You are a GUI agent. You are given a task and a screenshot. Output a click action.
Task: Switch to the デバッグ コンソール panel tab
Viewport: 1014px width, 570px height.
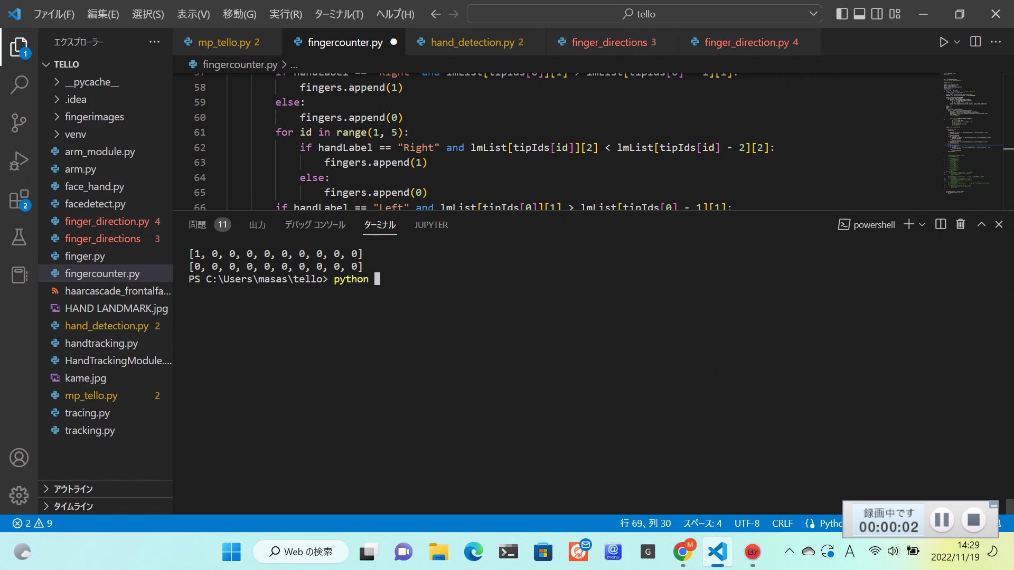pos(315,225)
